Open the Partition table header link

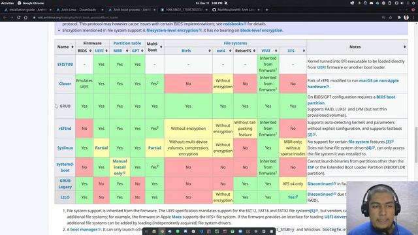(127, 43)
